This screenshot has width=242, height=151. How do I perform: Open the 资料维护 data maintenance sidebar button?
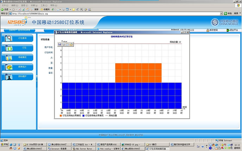pyautogui.click(x=18, y=76)
